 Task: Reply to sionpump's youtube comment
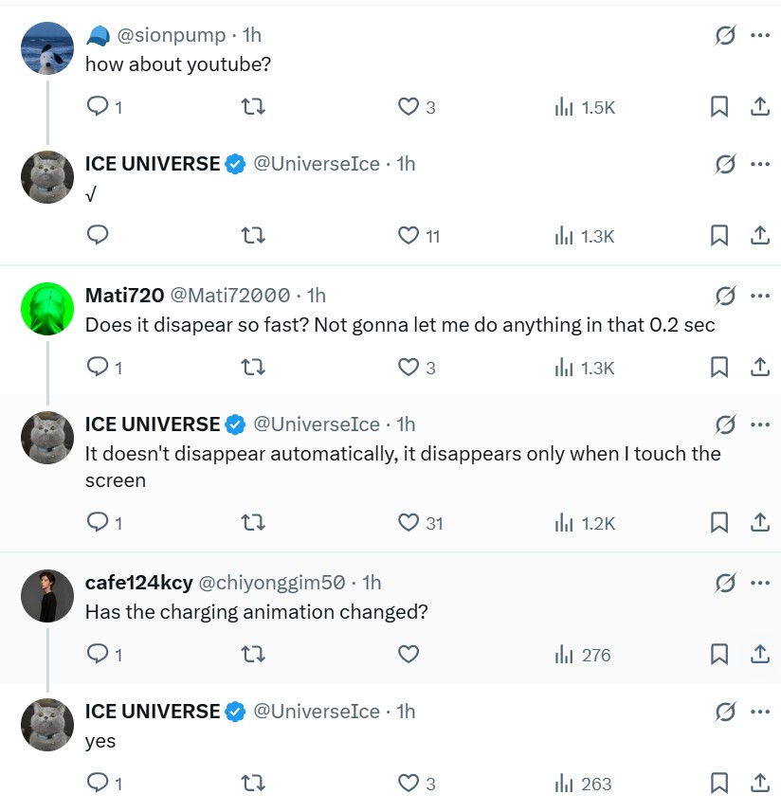click(99, 107)
